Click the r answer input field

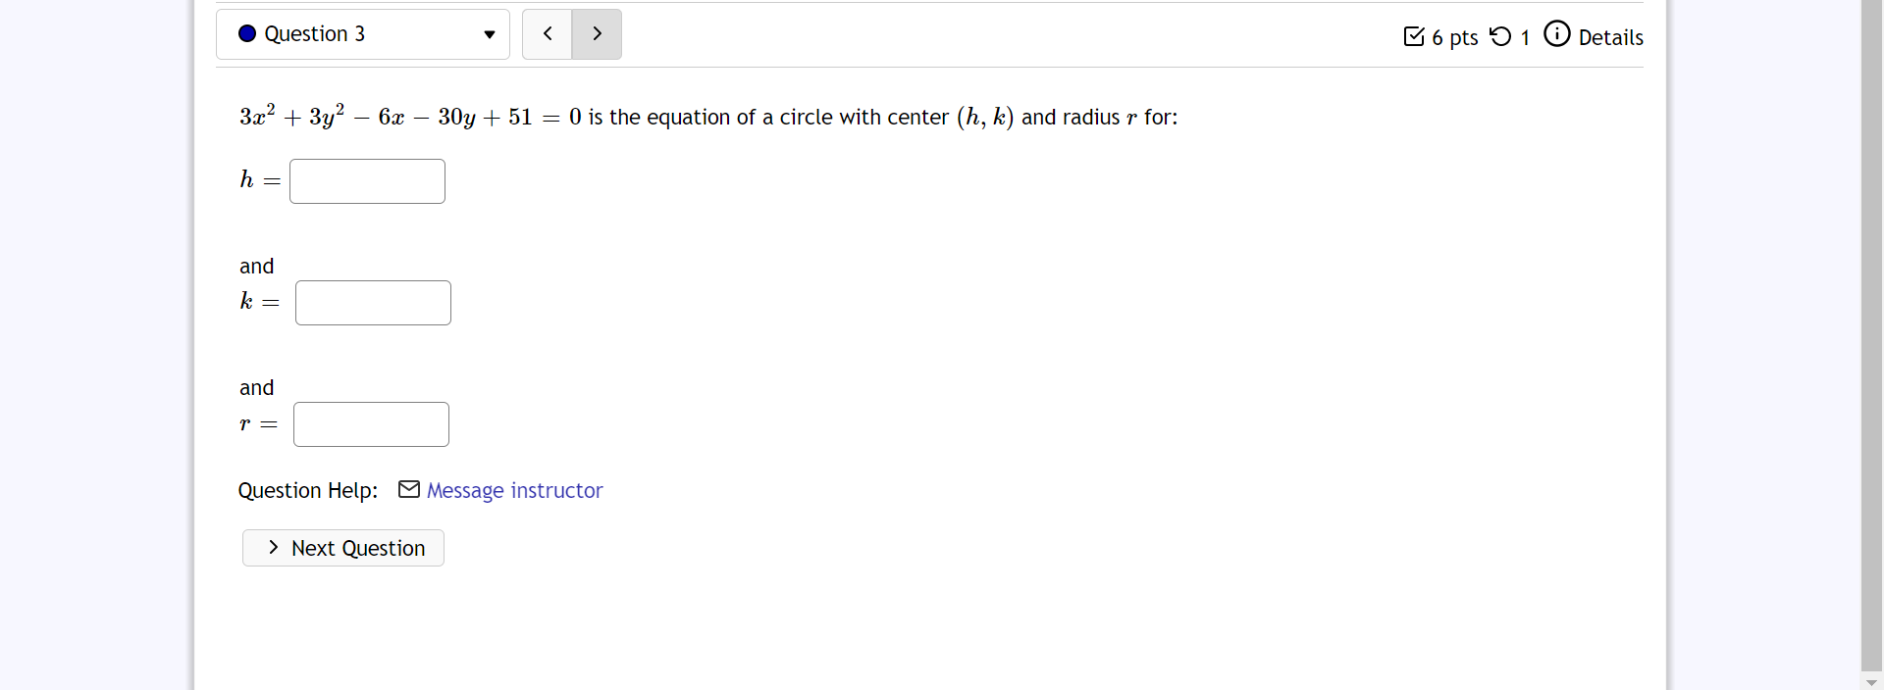coord(370,423)
